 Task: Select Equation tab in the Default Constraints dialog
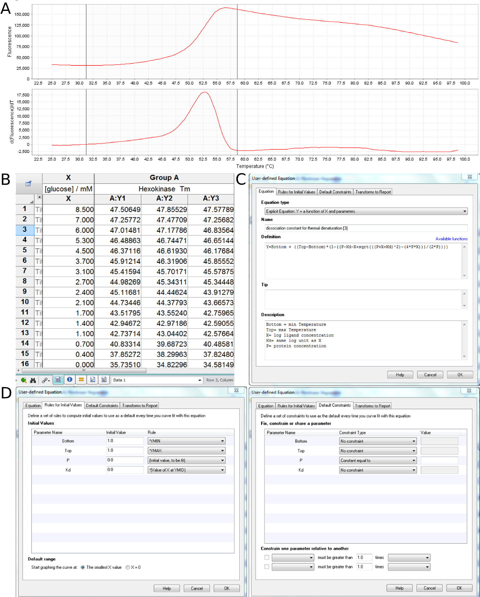point(266,406)
